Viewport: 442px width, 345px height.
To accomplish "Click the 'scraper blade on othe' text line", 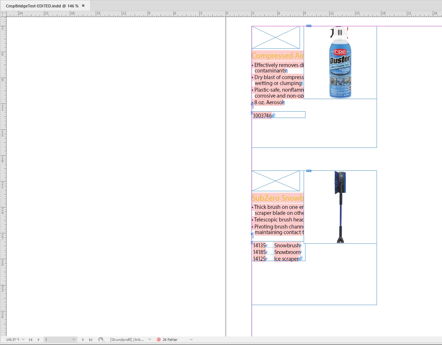I will pos(279,213).
